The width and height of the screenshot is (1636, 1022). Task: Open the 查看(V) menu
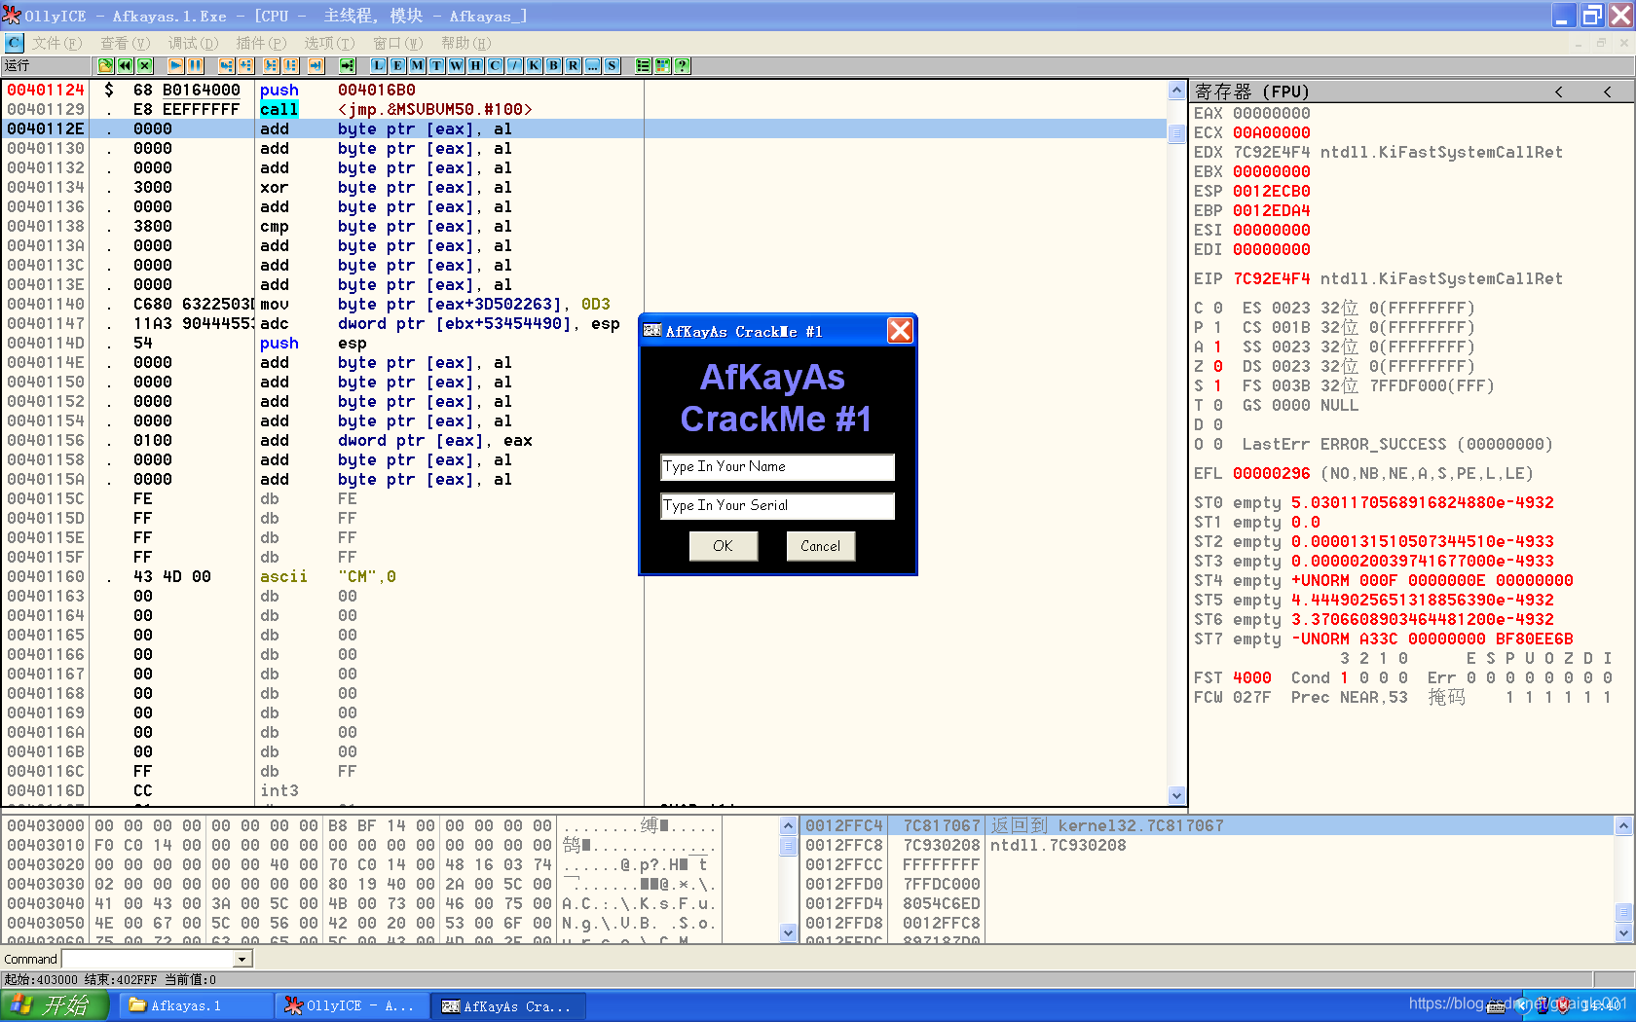pyautogui.click(x=125, y=43)
